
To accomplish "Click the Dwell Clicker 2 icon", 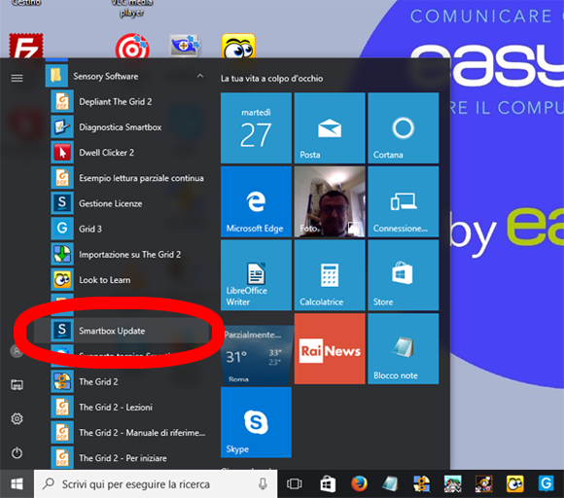I will 62,153.
